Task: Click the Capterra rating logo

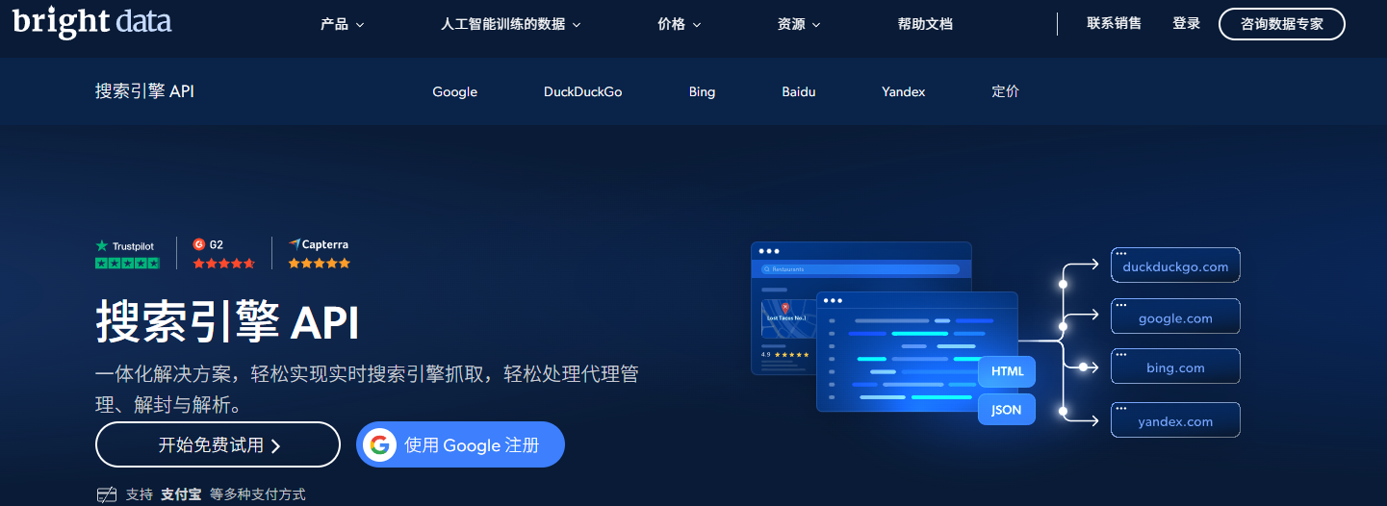Action: [319, 244]
